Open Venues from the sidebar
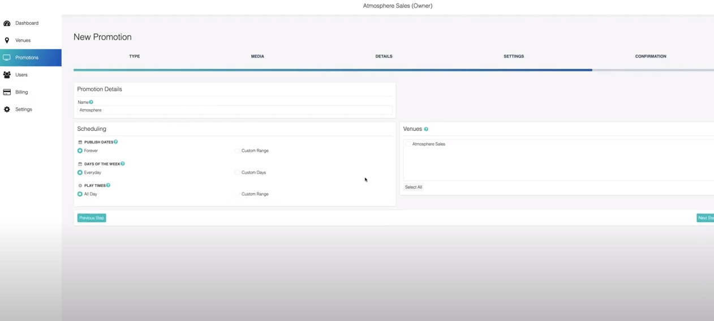Image resolution: width=714 pixels, height=321 pixels. pos(31,40)
